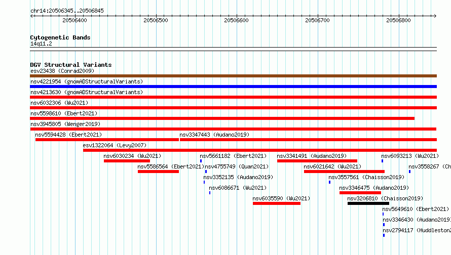This screenshot has height=255, width=451.
Task: Click the blue nsv3557561 insertion marker
Action: [329, 182]
